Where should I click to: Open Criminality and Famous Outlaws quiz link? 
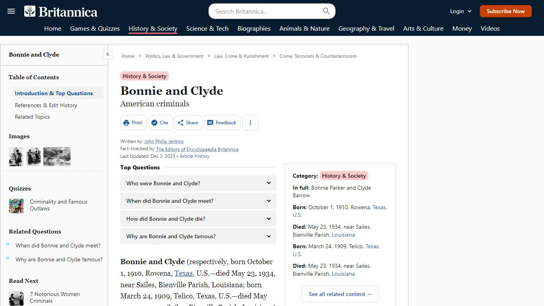tap(59, 205)
